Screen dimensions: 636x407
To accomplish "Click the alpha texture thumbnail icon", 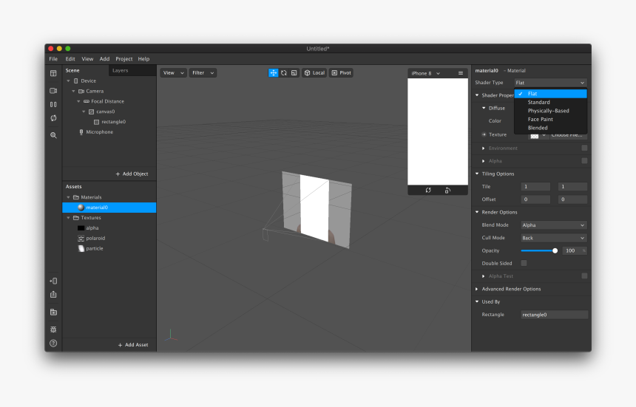I will click(x=81, y=228).
